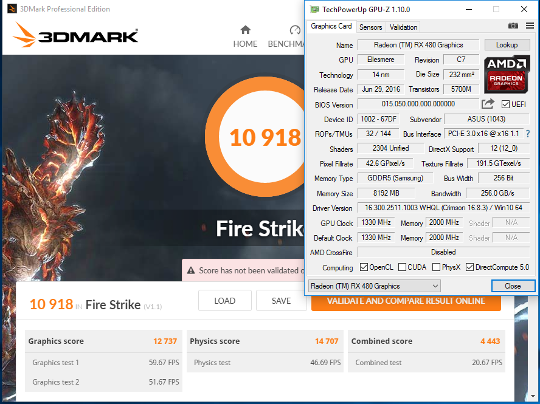Toggle the DirectCompute 5.0 checkbox

pyautogui.click(x=469, y=267)
